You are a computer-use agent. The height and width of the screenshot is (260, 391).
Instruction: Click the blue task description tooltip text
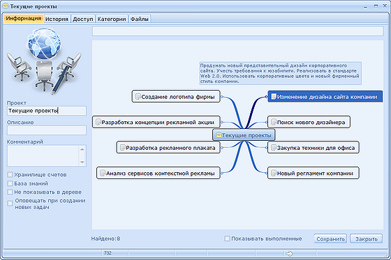pyautogui.click(x=280, y=73)
